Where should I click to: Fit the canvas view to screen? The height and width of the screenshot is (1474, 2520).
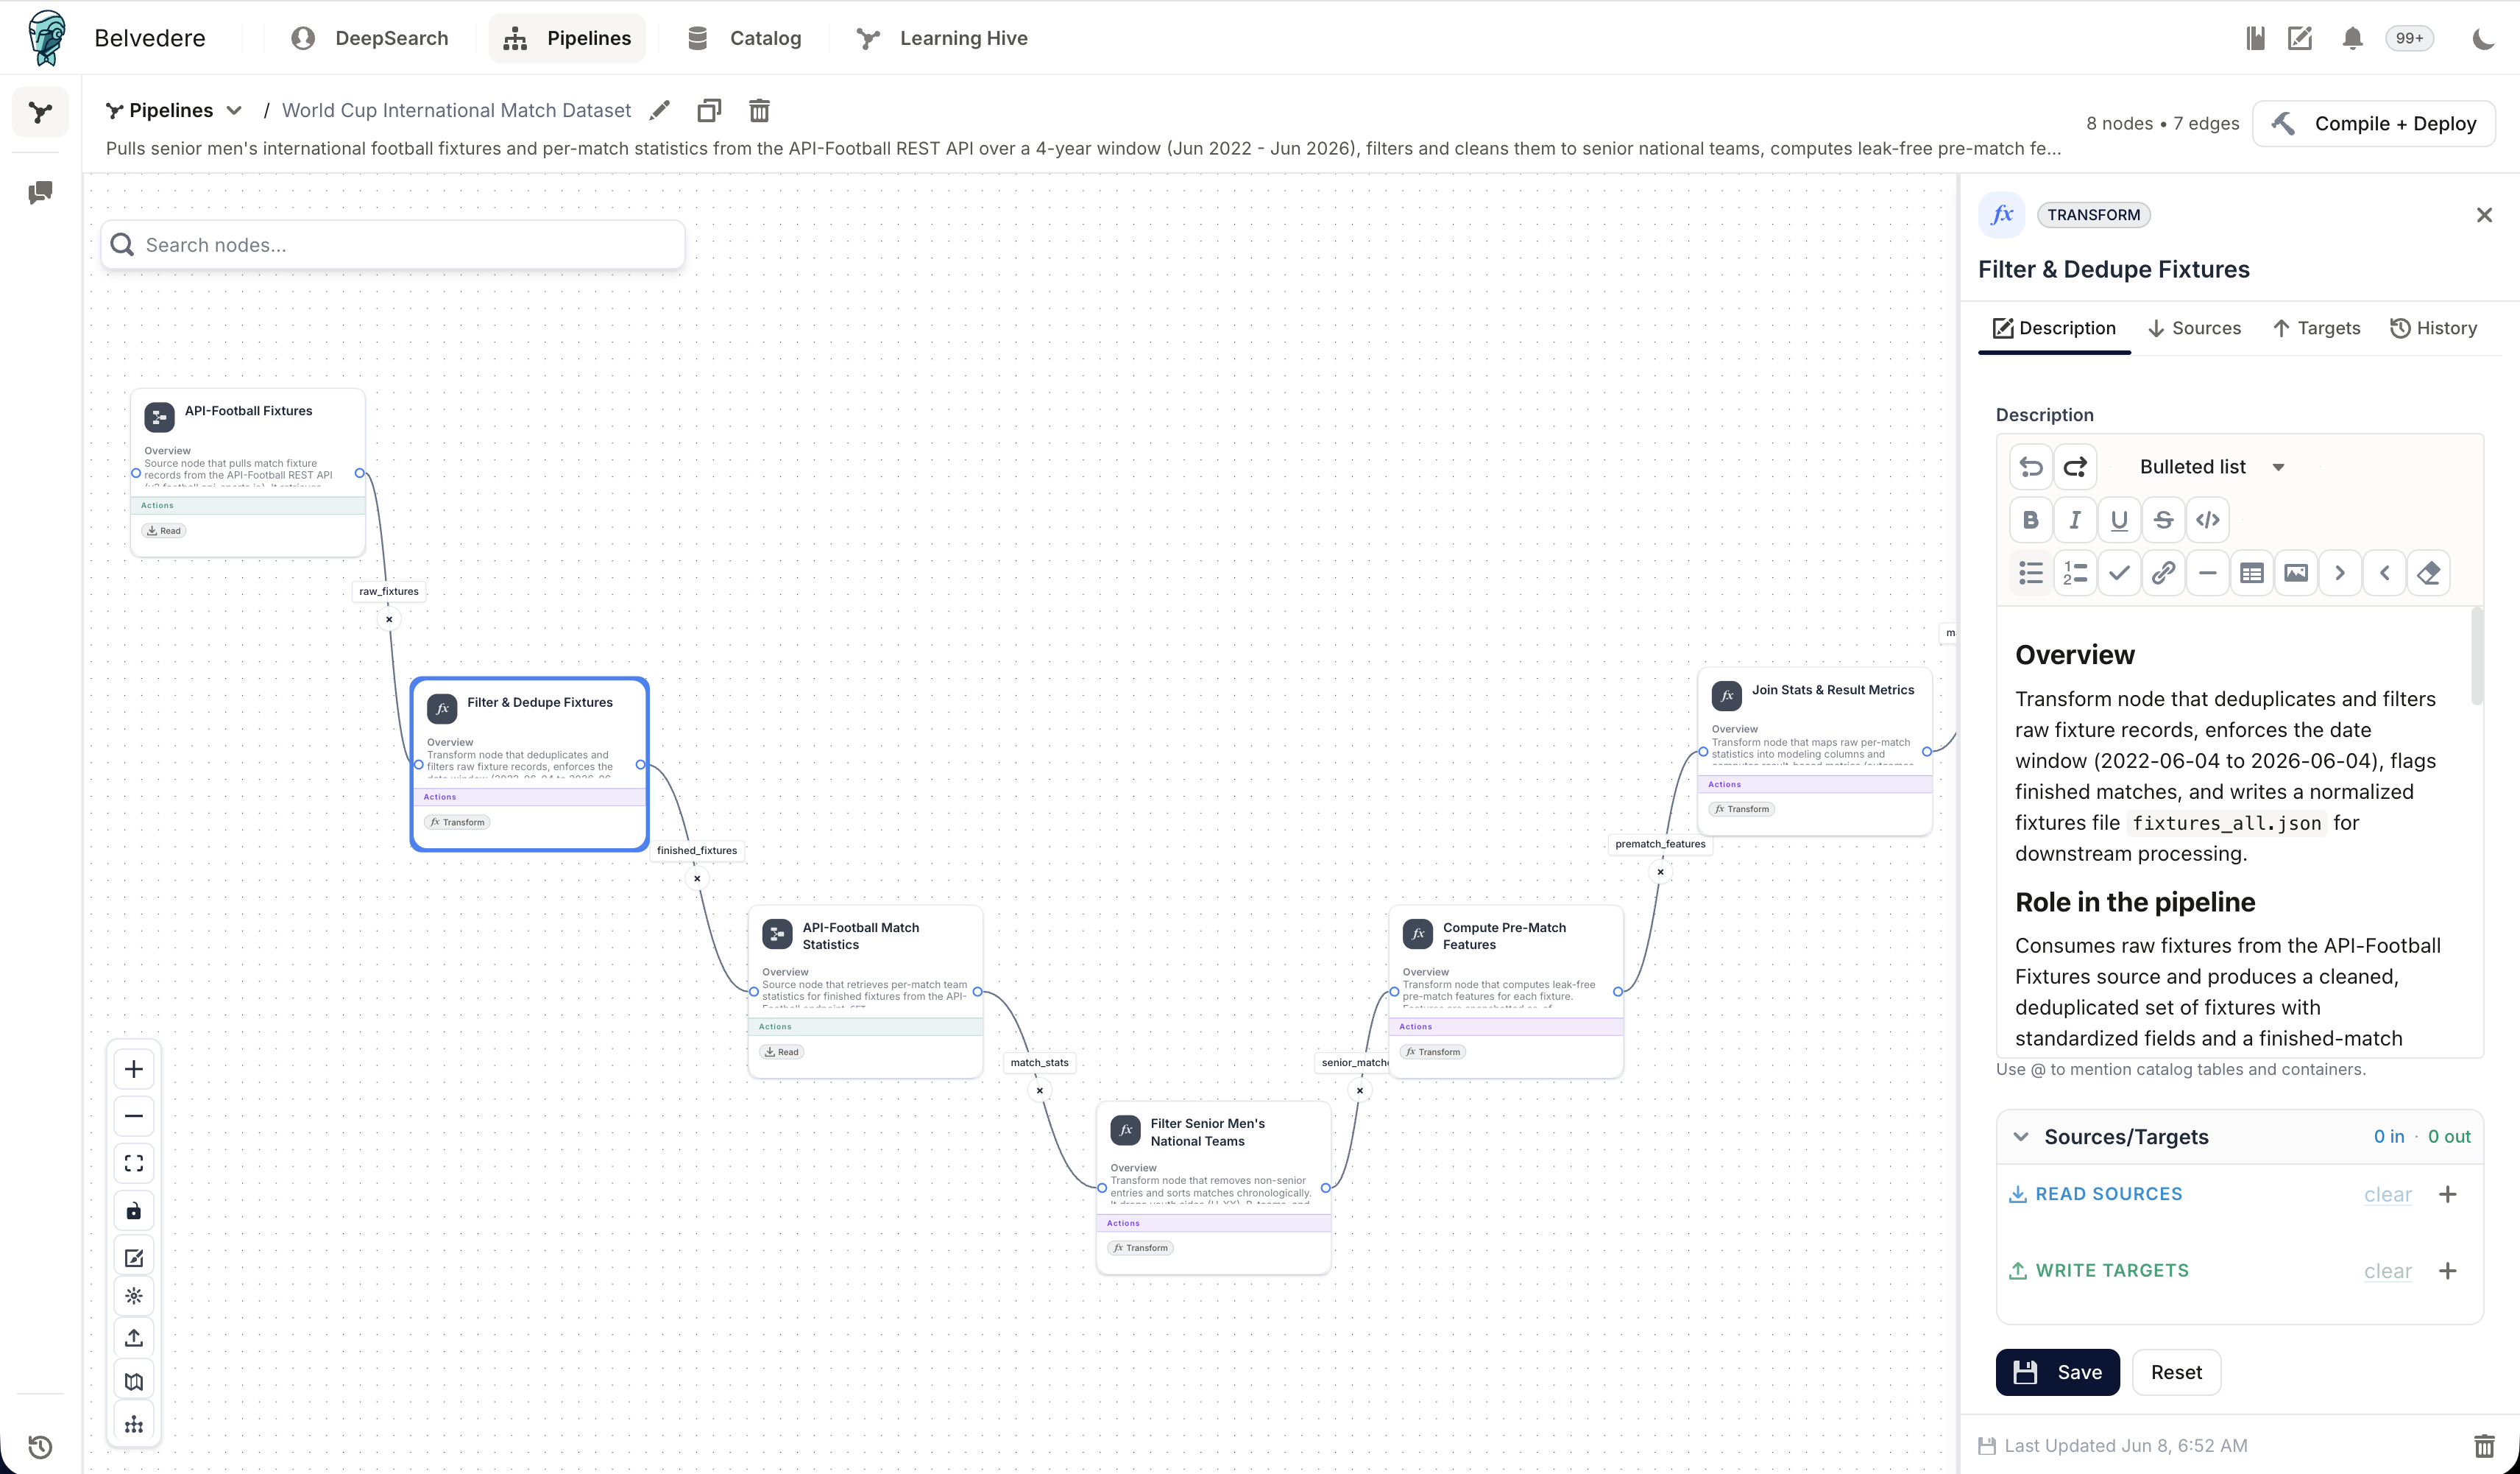(x=134, y=1163)
